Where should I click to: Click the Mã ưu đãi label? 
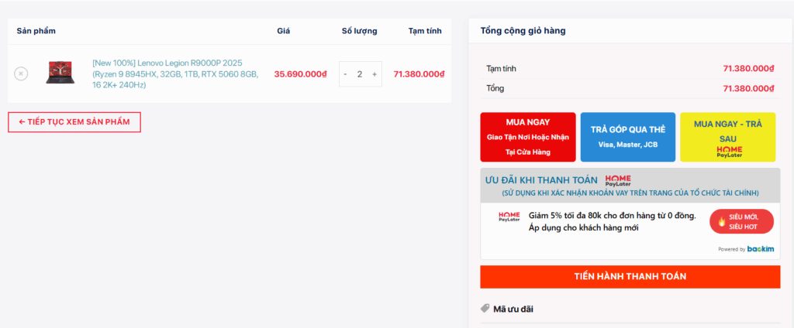[513, 309]
